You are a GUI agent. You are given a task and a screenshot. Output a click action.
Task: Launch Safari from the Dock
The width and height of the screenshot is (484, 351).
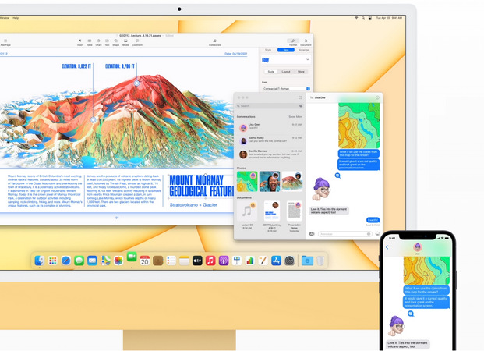point(65,261)
